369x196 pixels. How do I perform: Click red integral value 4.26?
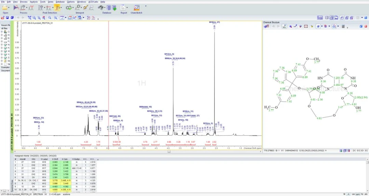[x=86, y=142]
